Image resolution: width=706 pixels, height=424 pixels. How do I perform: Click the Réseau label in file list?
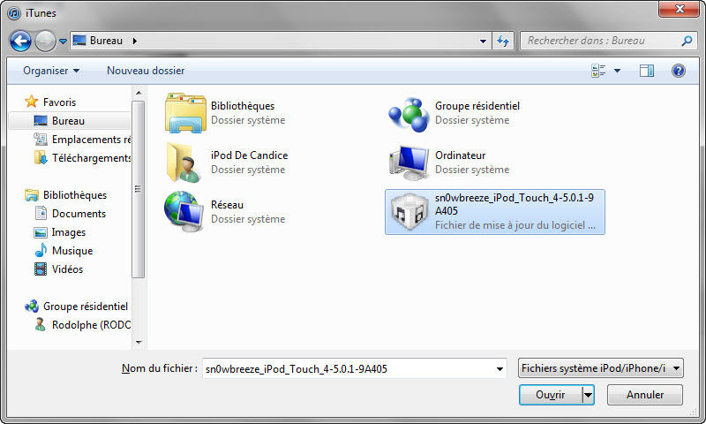(x=228, y=205)
